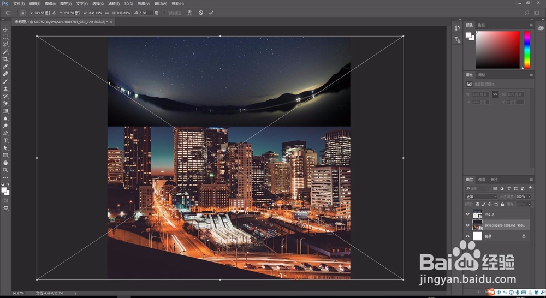Select the Brush tool
The width and height of the screenshot is (546, 298).
(x=5, y=81)
